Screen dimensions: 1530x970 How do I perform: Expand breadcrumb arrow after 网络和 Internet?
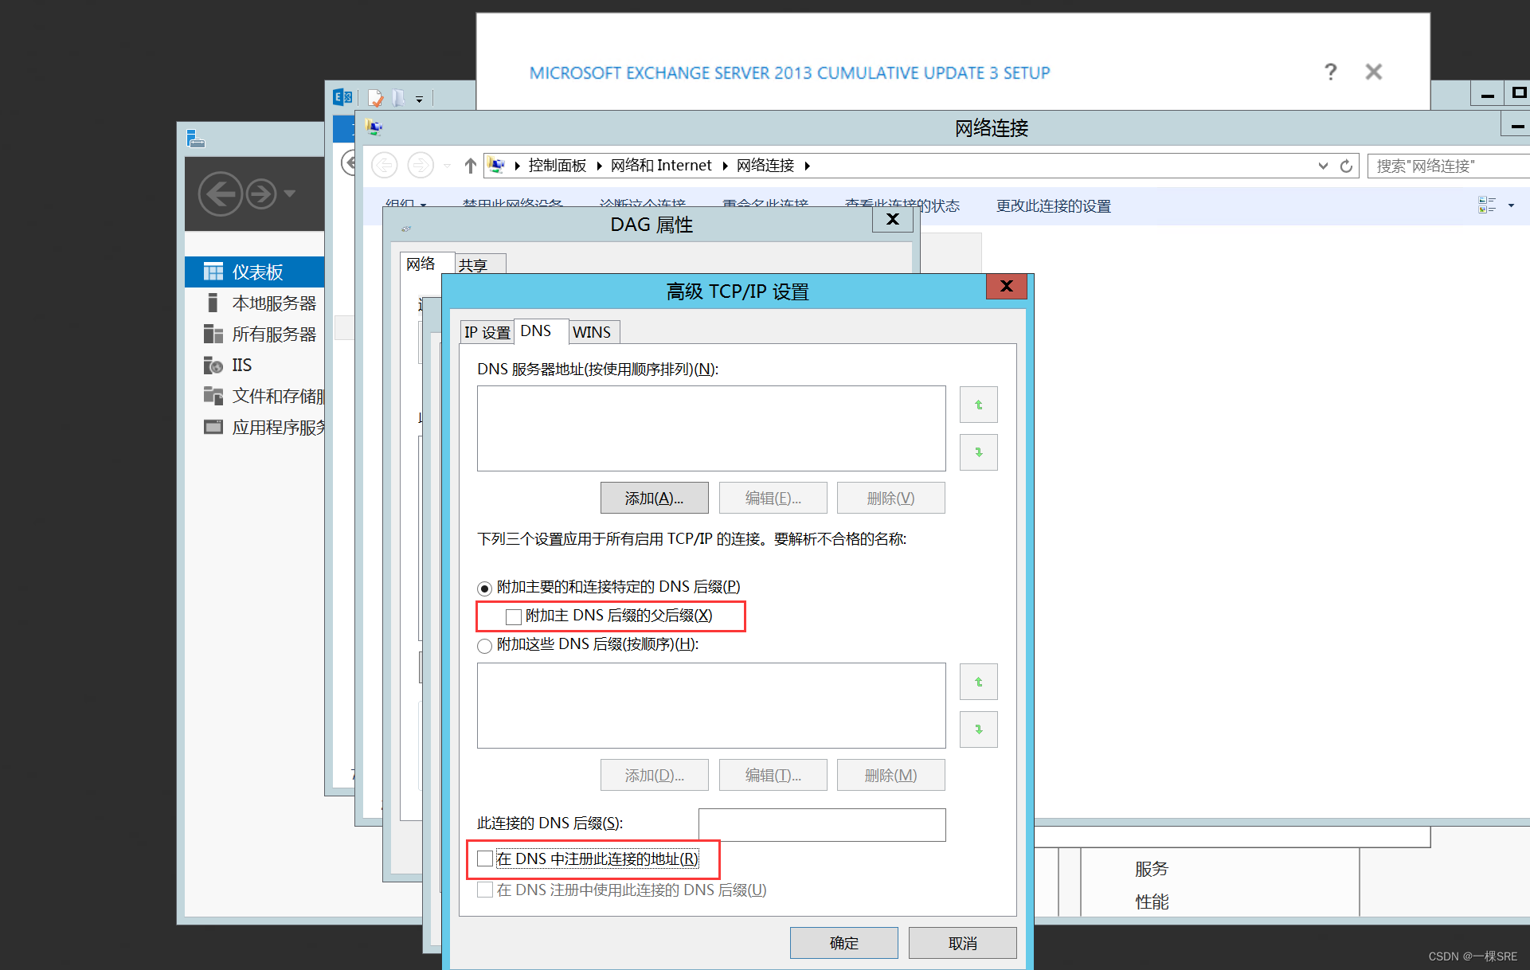(725, 166)
